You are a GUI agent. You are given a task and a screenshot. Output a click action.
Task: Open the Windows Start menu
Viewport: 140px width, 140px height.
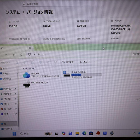tap(15, 134)
